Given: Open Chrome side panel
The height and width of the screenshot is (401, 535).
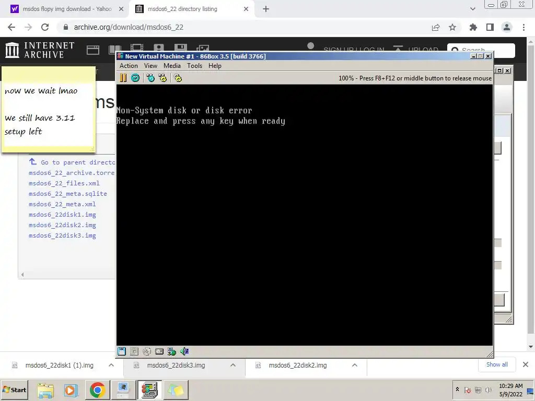Looking at the screenshot, I should (x=490, y=27).
